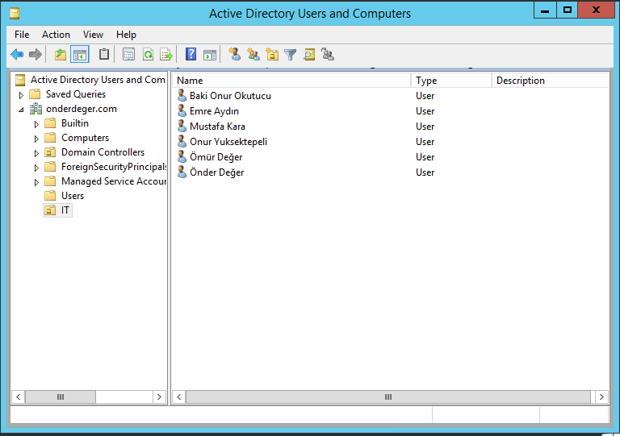Select the Computers folder label
Viewport: 620px width, 436px height.
(85, 138)
